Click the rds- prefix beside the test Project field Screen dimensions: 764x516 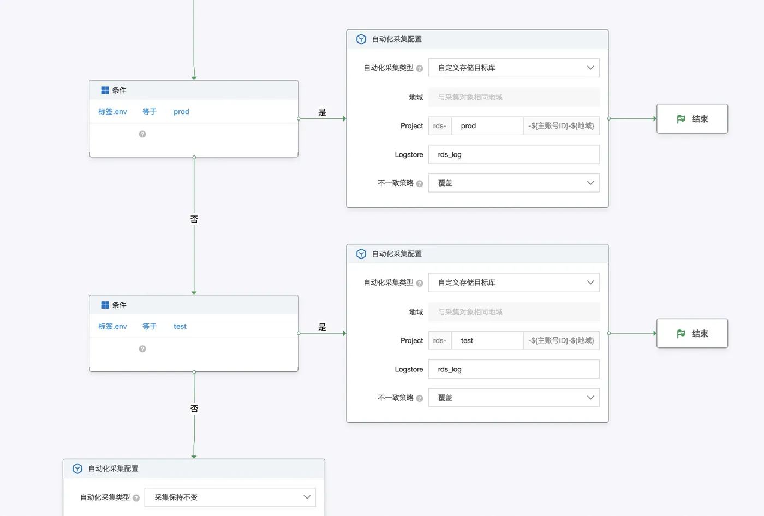tap(440, 340)
